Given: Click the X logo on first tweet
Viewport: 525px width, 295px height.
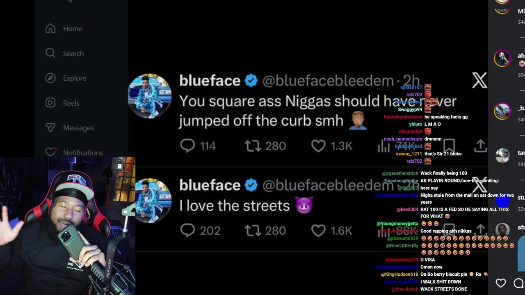Looking at the screenshot, I should pyautogui.click(x=479, y=81).
